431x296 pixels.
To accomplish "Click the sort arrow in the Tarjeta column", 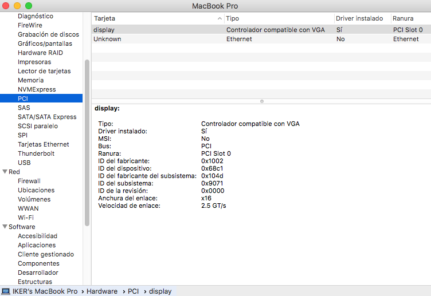I will click(220, 18).
